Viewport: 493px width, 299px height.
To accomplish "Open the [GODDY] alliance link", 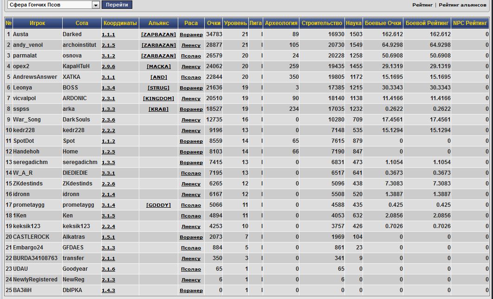I will (158, 205).
